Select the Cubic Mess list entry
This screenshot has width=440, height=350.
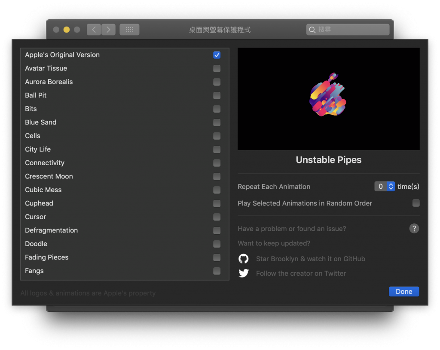tap(43, 190)
